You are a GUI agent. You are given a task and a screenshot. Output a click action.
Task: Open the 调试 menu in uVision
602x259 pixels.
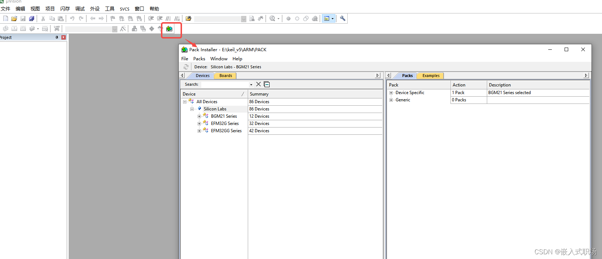[x=80, y=9]
